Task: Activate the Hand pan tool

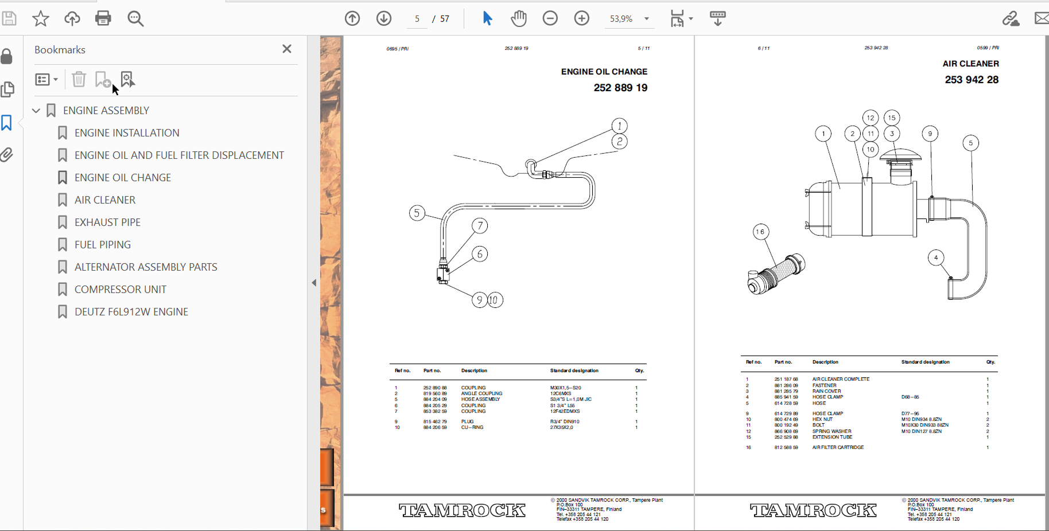Action: tap(519, 18)
